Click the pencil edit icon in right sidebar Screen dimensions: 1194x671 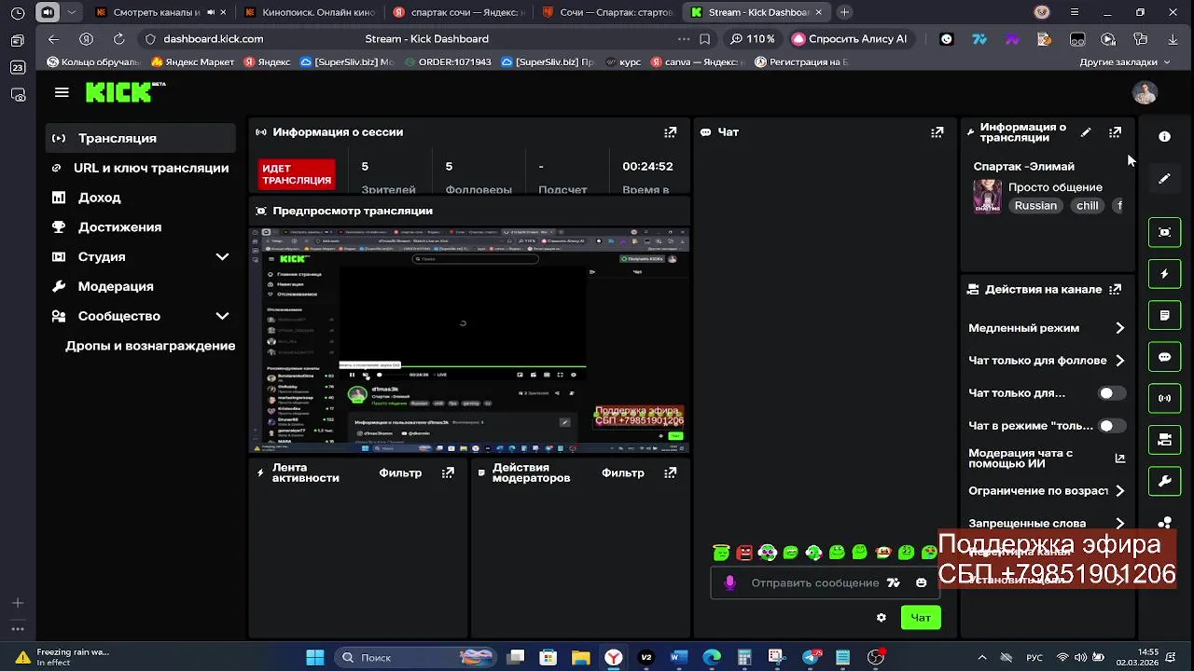coord(1164,179)
